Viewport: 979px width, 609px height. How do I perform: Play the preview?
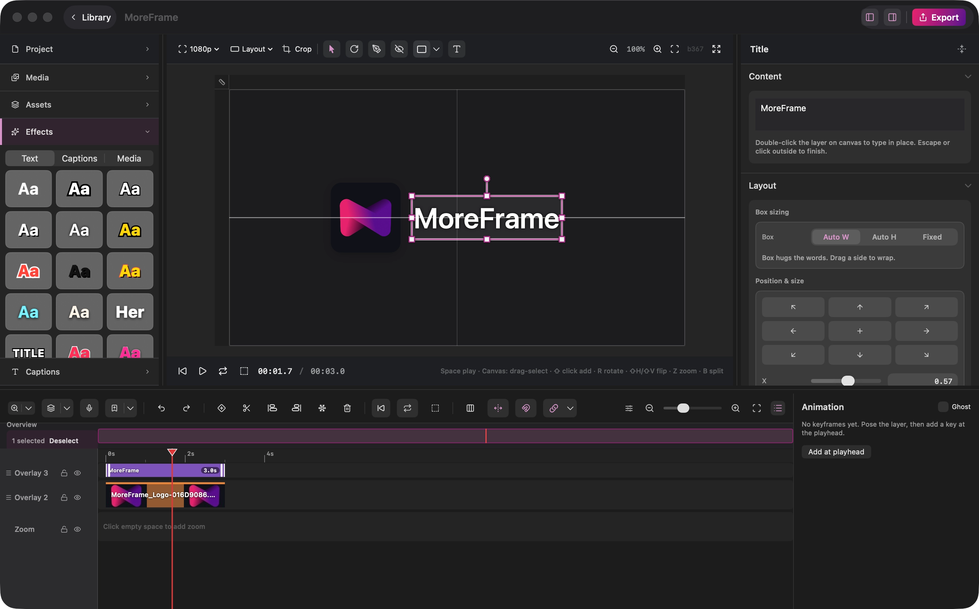202,371
